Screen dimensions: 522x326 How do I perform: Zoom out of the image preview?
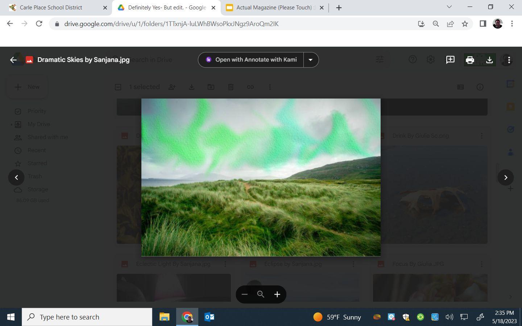tap(244, 294)
